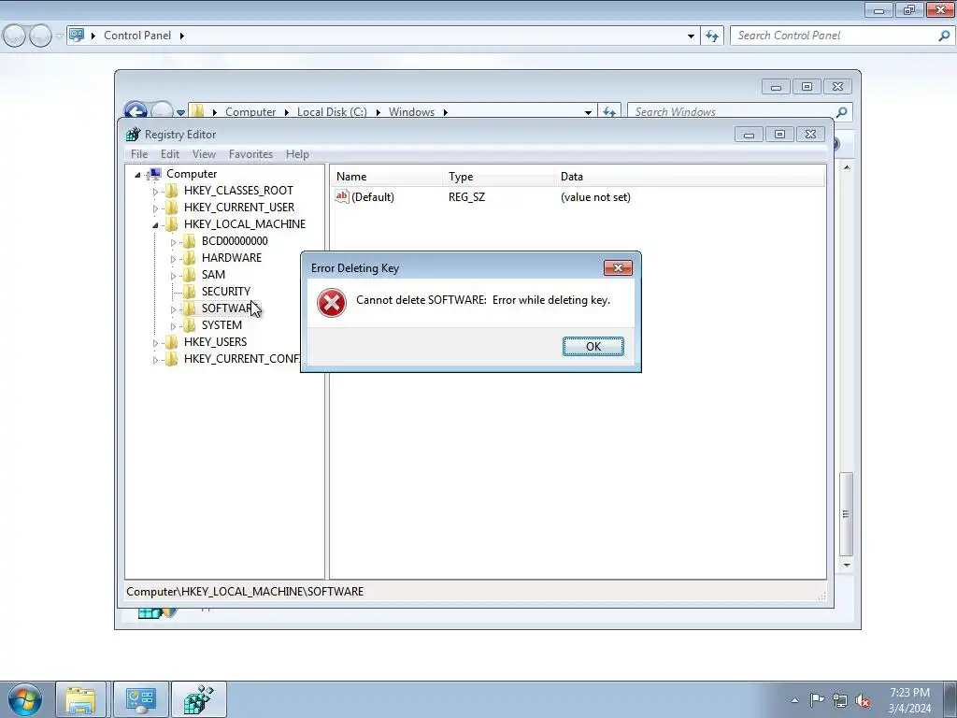The width and height of the screenshot is (957, 718).
Task: Switch to Control Panel taskbar button
Action: pyautogui.click(x=141, y=699)
